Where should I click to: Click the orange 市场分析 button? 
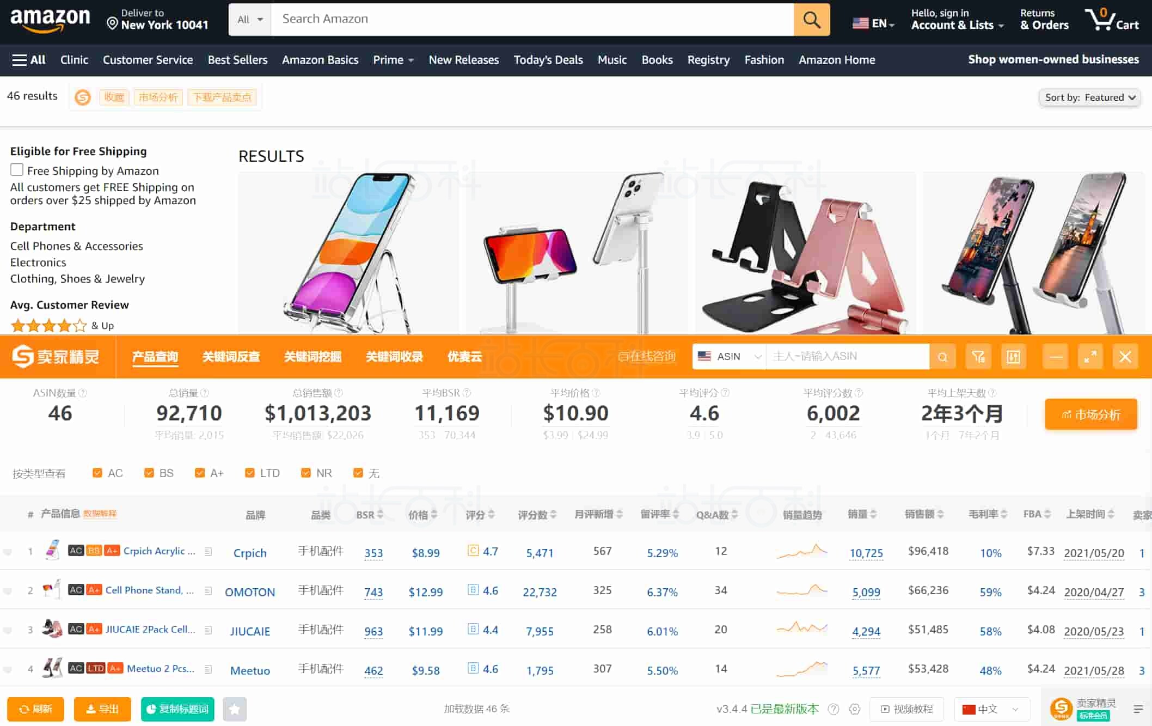(x=1090, y=414)
